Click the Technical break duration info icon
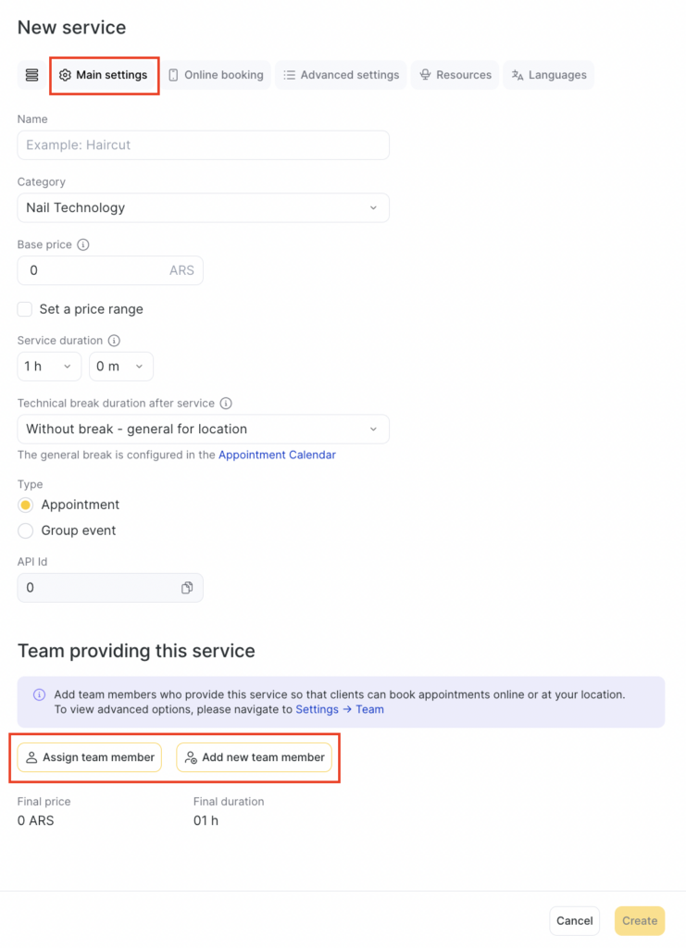 point(226,404)
